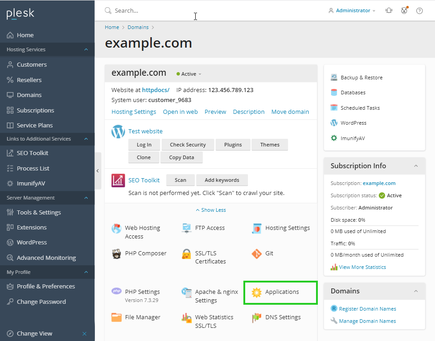Click the PHP Composer icon
435x341 pixels.
(117, 253)
